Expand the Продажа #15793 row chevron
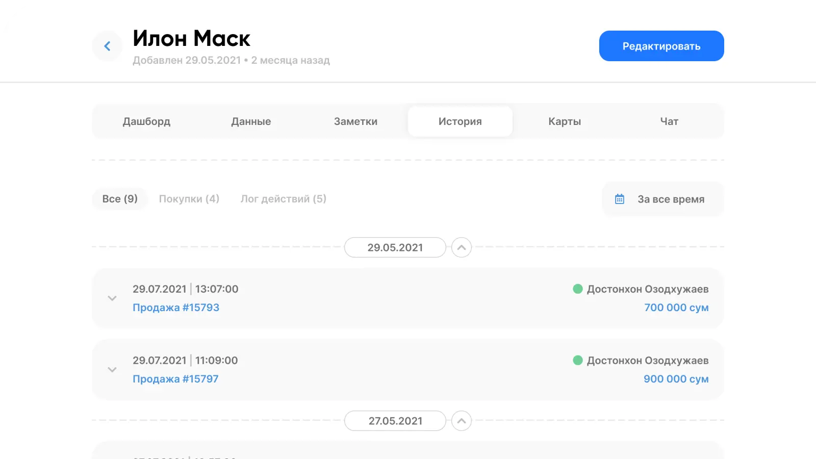816x459 pixels. 112,298
